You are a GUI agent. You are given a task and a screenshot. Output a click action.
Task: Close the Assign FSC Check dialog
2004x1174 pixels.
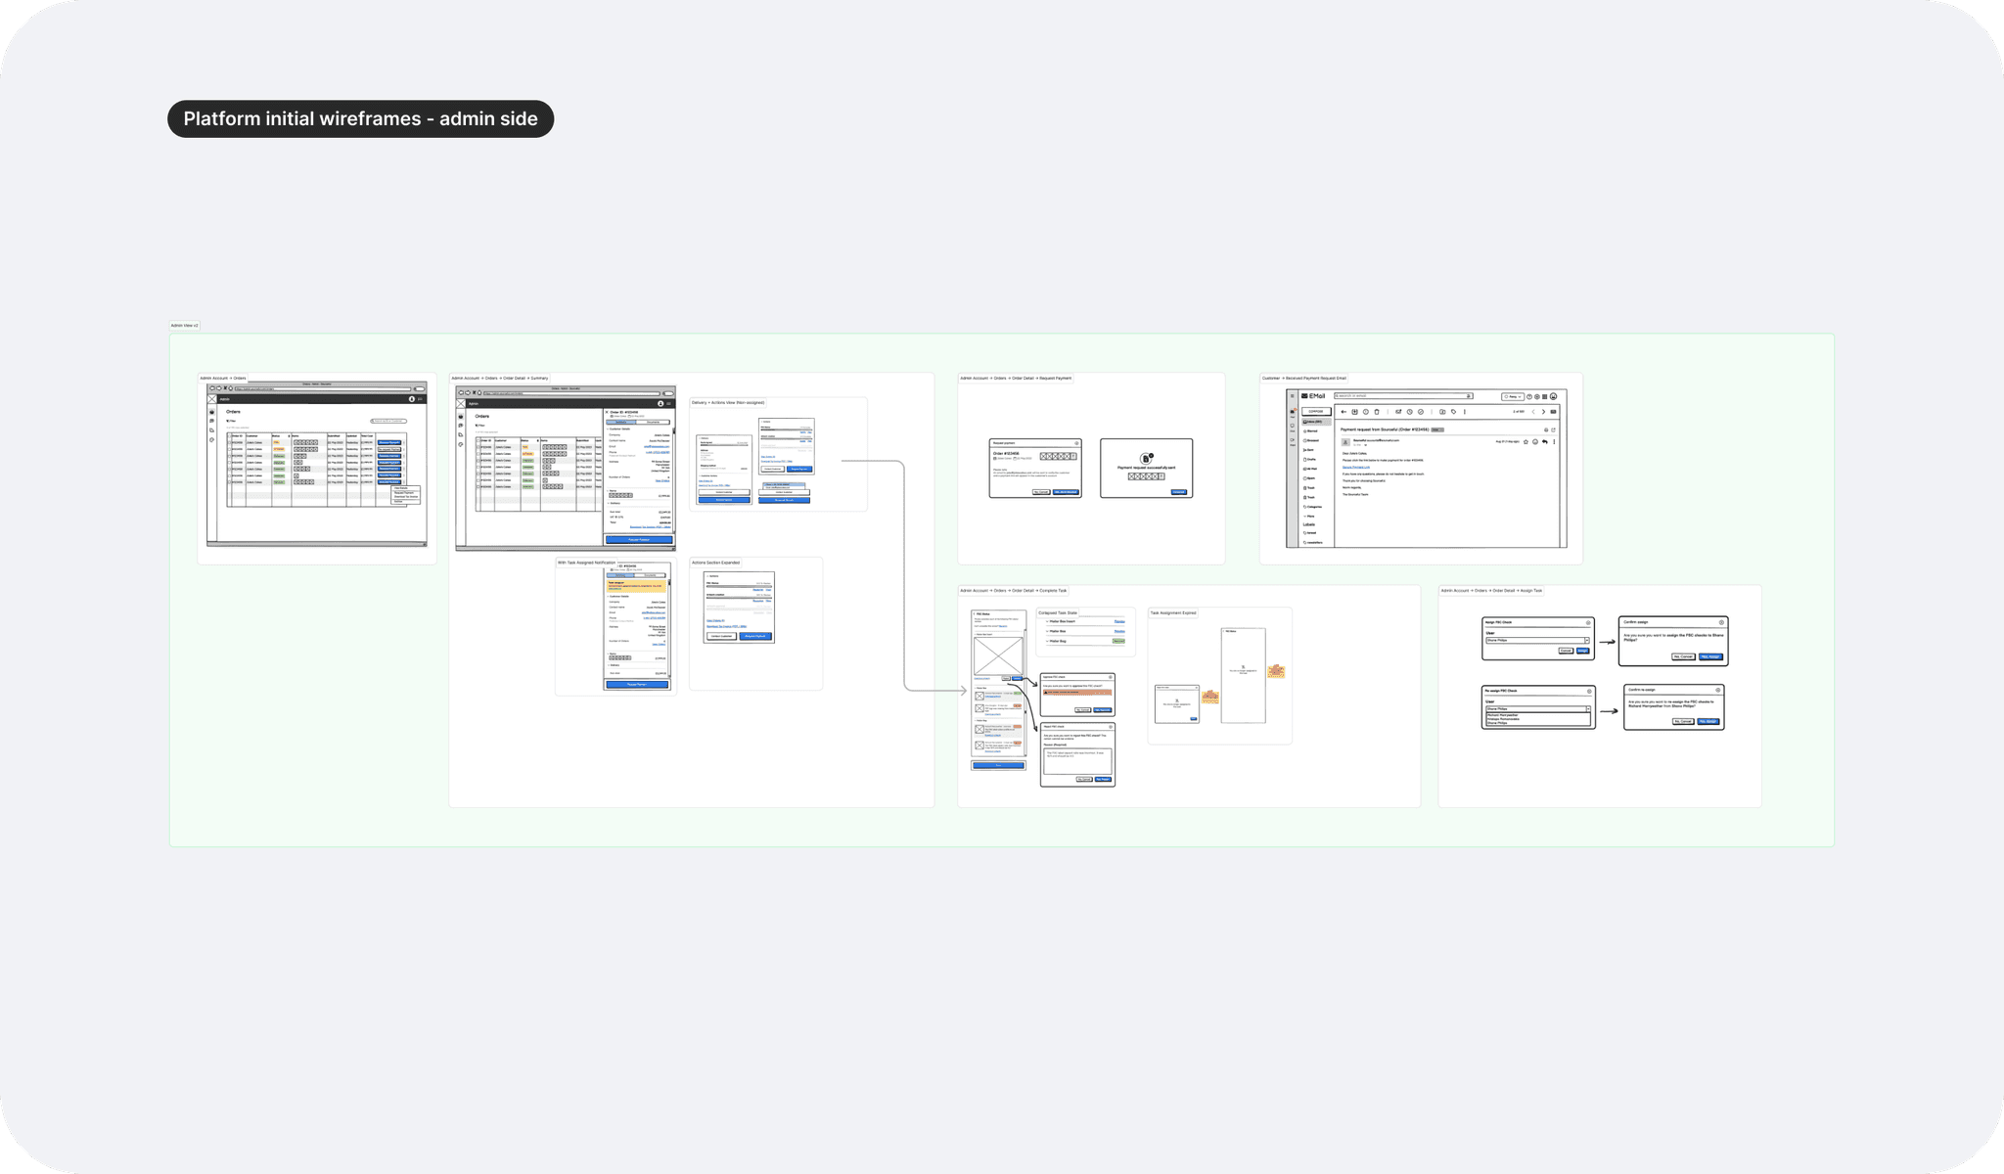[x=1588, y=622]
